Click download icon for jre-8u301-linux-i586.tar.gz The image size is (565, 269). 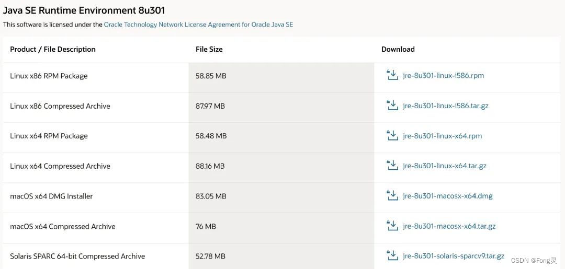pyautogui.click(x=392, y=106)
